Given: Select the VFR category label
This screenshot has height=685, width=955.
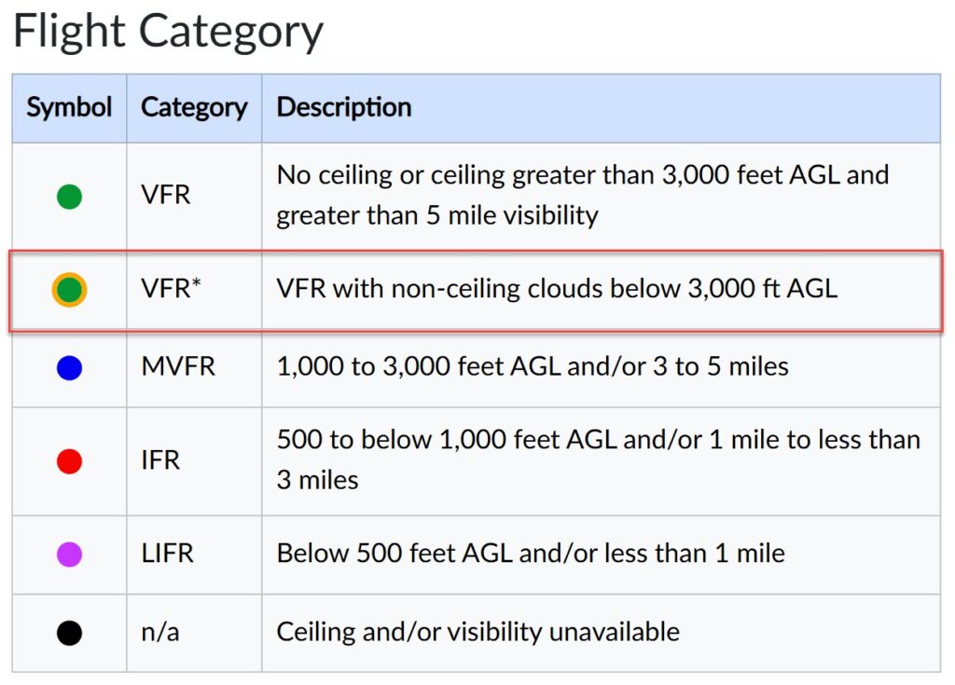Looking at the screenshot, I should (x=166, y=197).
